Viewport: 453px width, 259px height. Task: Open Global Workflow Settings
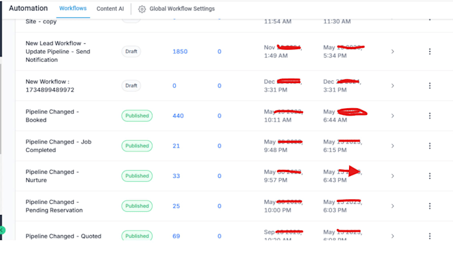pyautogui.click(x=182, y=9)
